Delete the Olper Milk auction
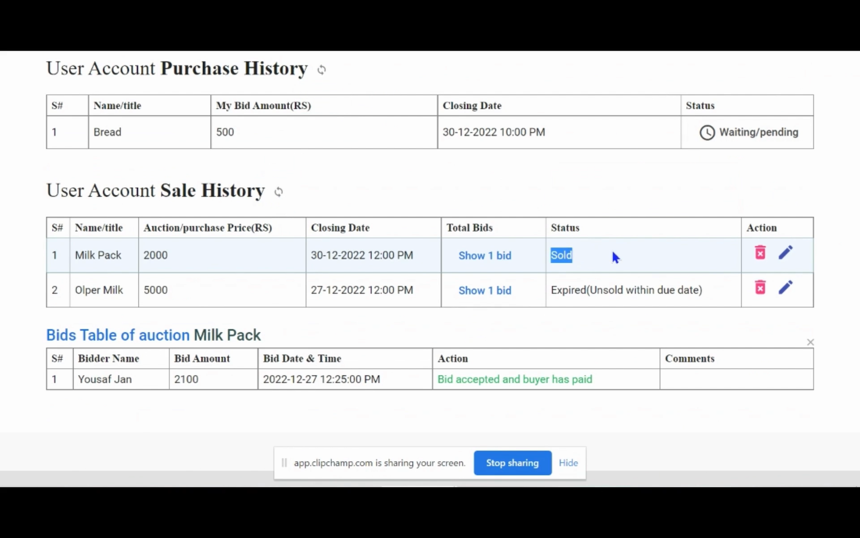This screenshot has width=860, height=538. pyautogui.click(x=760, y=287)
